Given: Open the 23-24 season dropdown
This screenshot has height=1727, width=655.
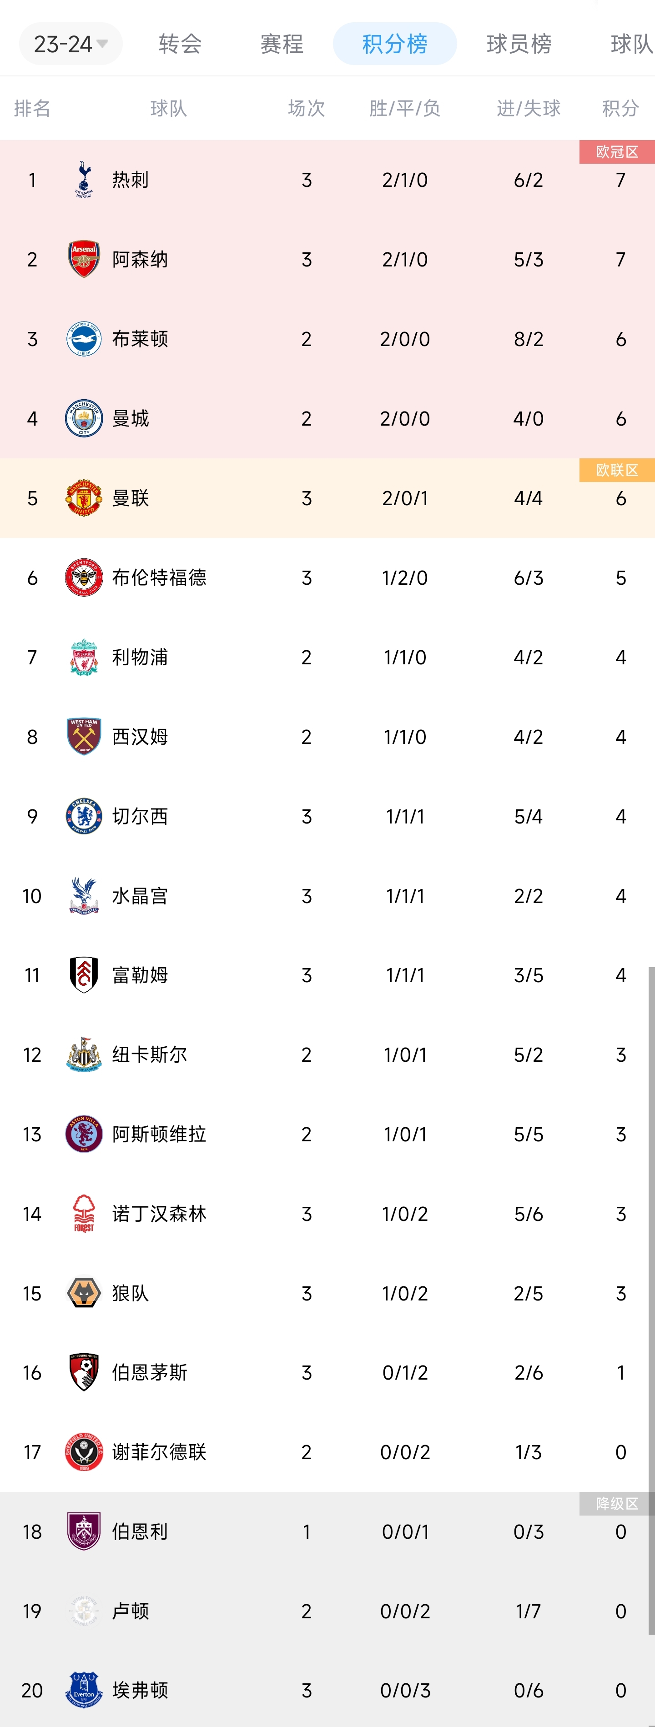Looking at the screenshot, I should pos(71,44).
